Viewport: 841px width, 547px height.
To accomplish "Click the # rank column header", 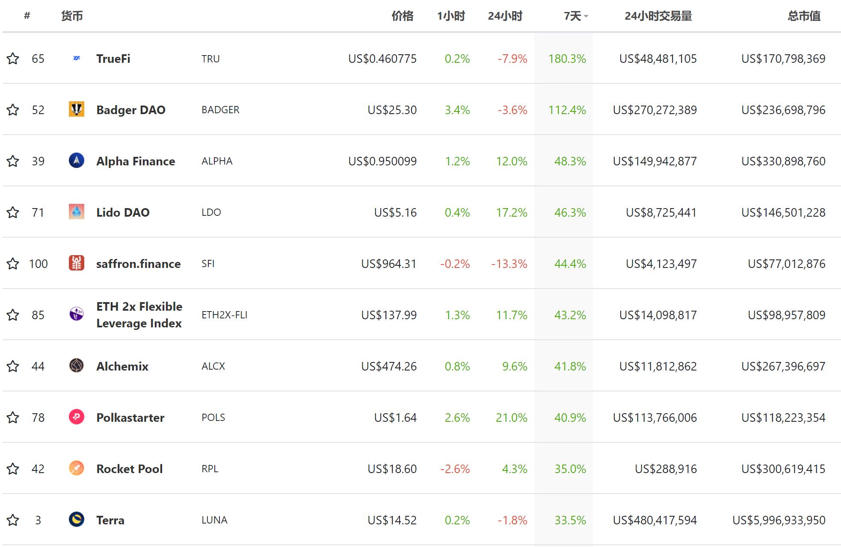I will (x=27, y=16).
